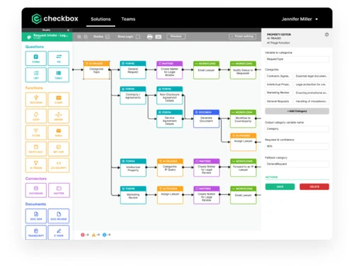Click the Output category variable name field
Screen dimensions: 355x266
click(297, 129)
